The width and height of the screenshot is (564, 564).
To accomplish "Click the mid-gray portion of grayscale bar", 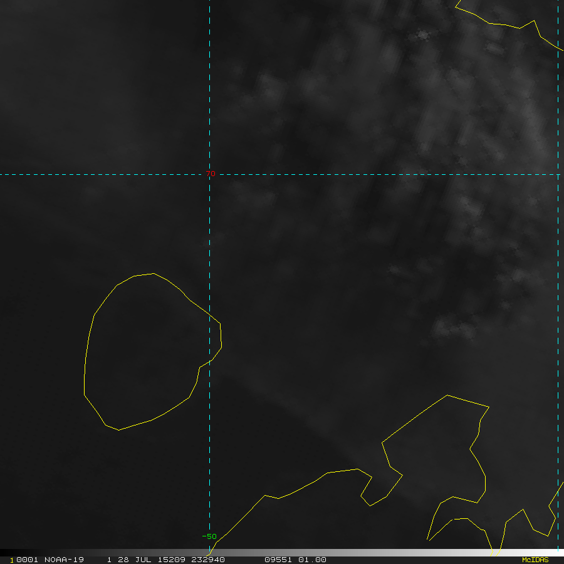I will pyautogui.click(x=282, y=553).
